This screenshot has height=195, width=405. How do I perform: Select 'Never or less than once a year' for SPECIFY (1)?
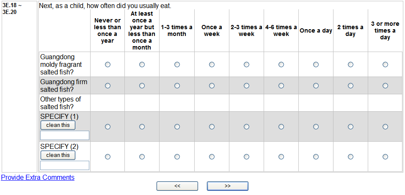pyautogui.click(x=107, y=126)
